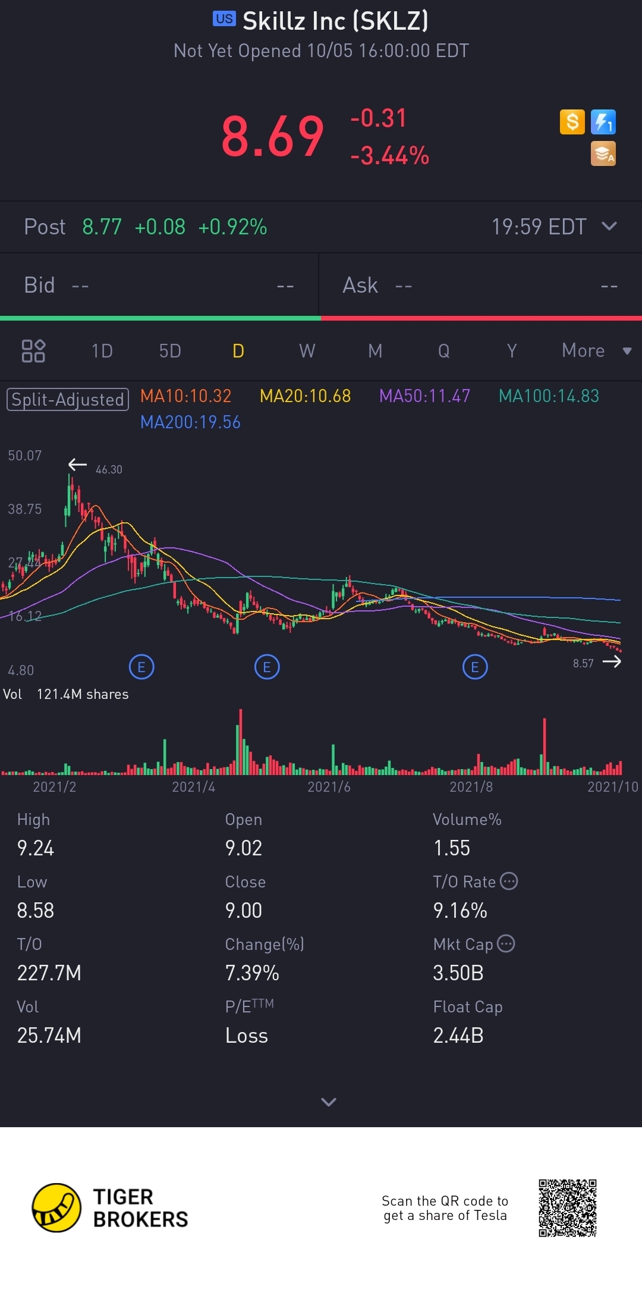Tap the Bid quote panel
Screen dimensions: 642x1289
159,285
